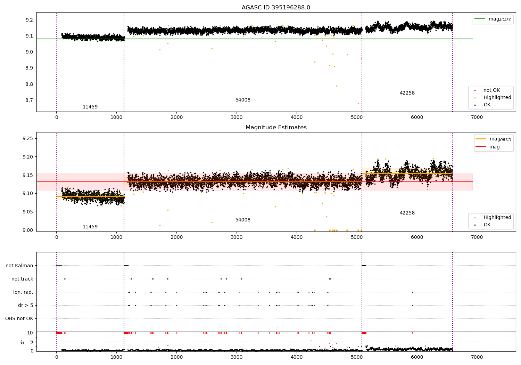Click the 9.00 y-axis tick label

tap(28, 230)
